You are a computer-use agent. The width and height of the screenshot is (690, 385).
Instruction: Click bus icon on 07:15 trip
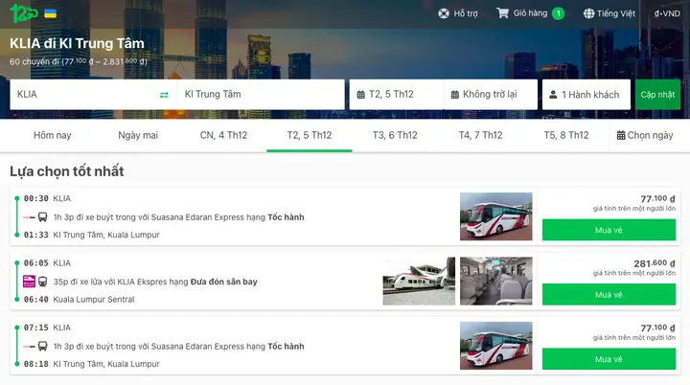coord(43,347)
